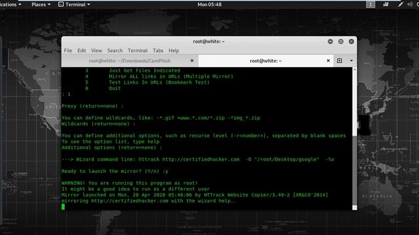The width and height of the screenshot is (419, 235).
Task: Open the Terminal app menu in top bar
Action: pyautogui.click(x=74, y=5)
